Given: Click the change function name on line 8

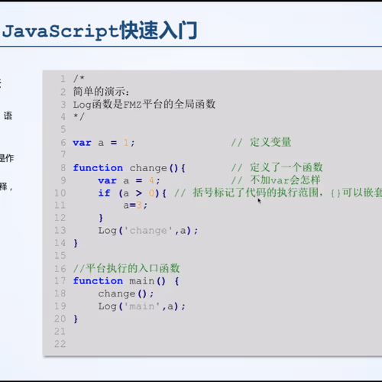Looking at the screenshot, I should [148, 168].
